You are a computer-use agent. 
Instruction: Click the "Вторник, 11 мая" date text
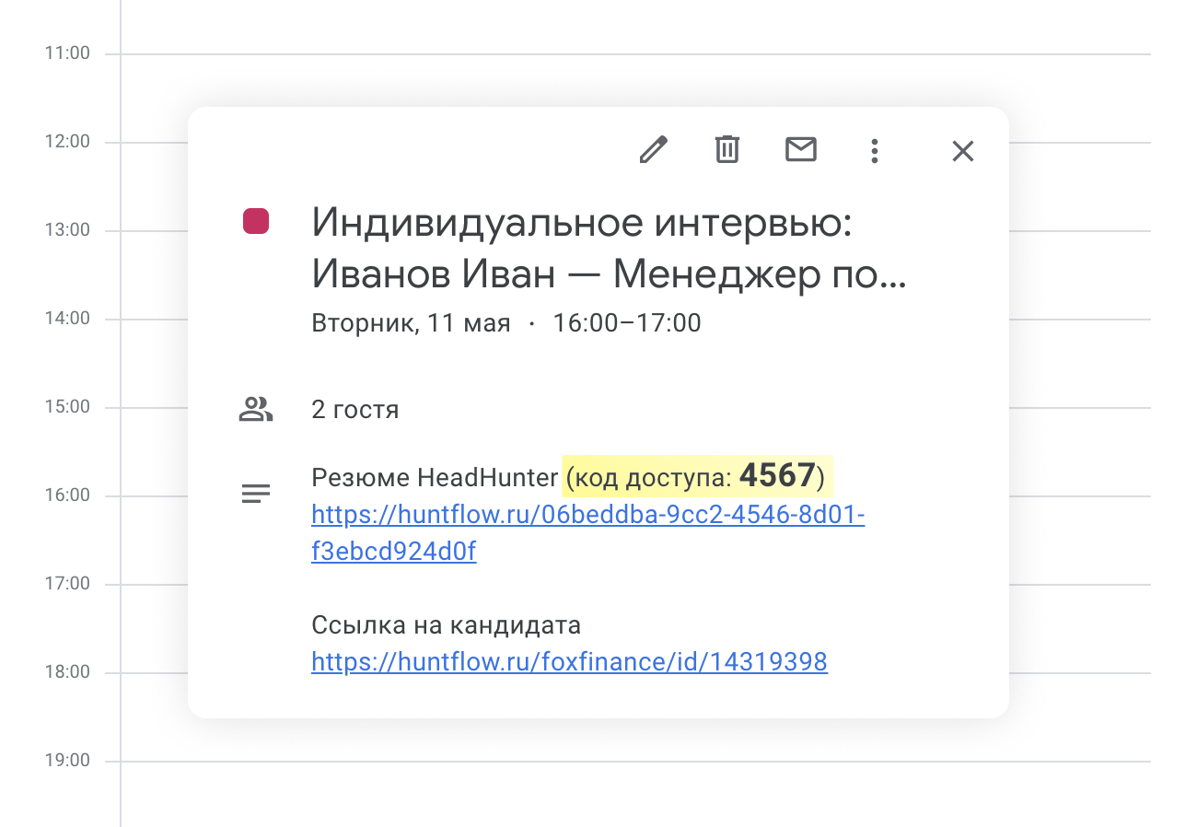(x=411, y=323)
